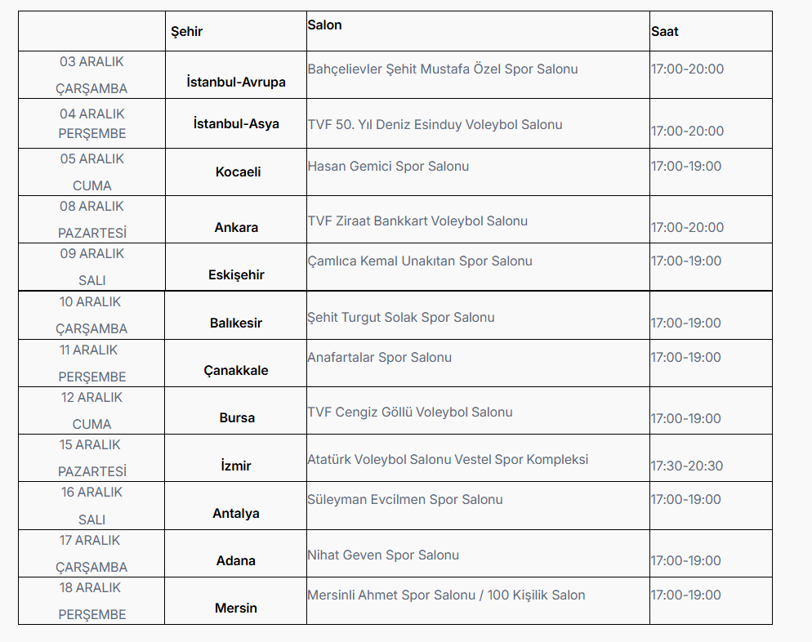This screenshot has height=642, width=812.
Task: Click TVF Cengiz Göllü Voleybol Salonu
Action: pos(409,412)
